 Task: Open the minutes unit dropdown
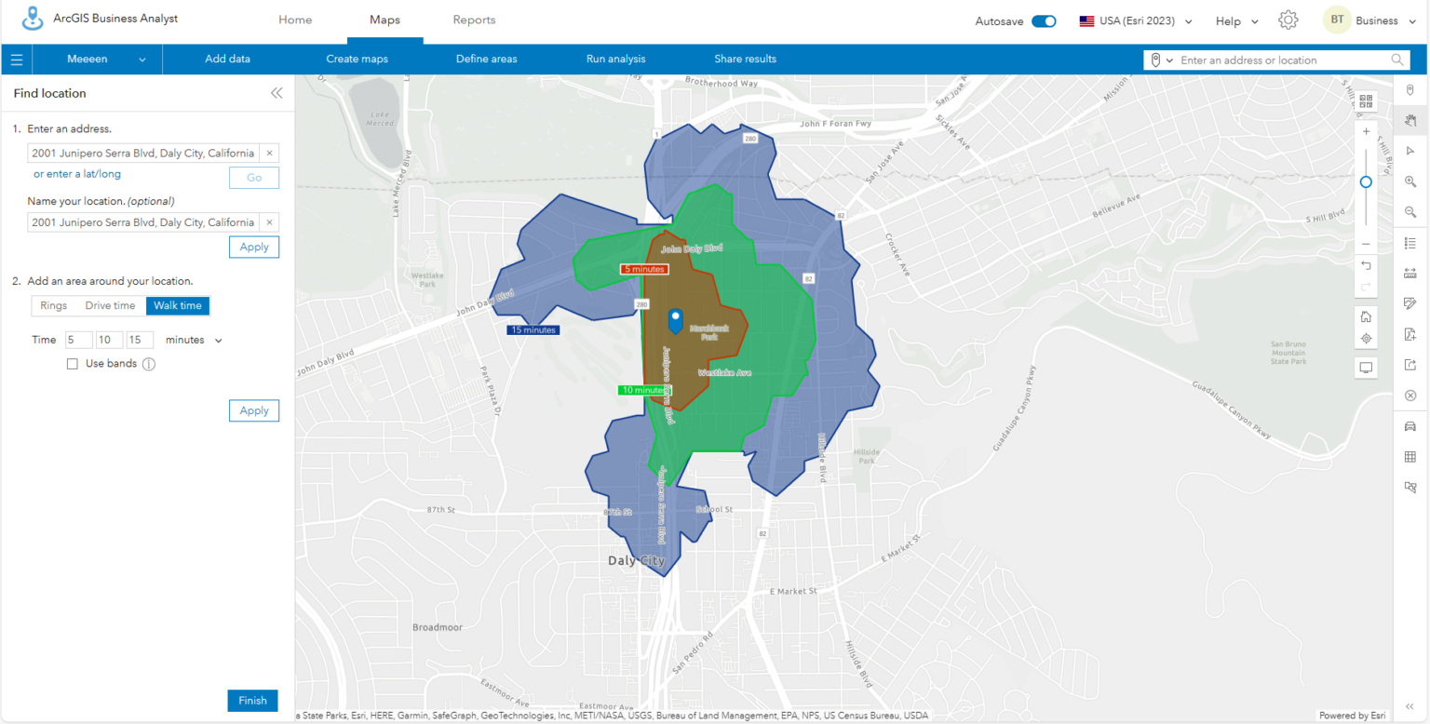coord(194,340)
